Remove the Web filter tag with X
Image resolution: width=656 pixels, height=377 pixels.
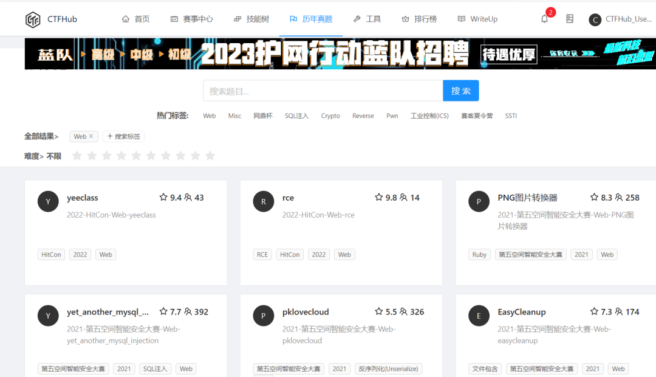[x=91, y=136]
